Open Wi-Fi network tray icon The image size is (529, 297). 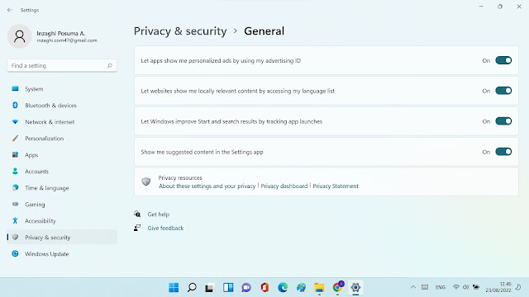455,287
